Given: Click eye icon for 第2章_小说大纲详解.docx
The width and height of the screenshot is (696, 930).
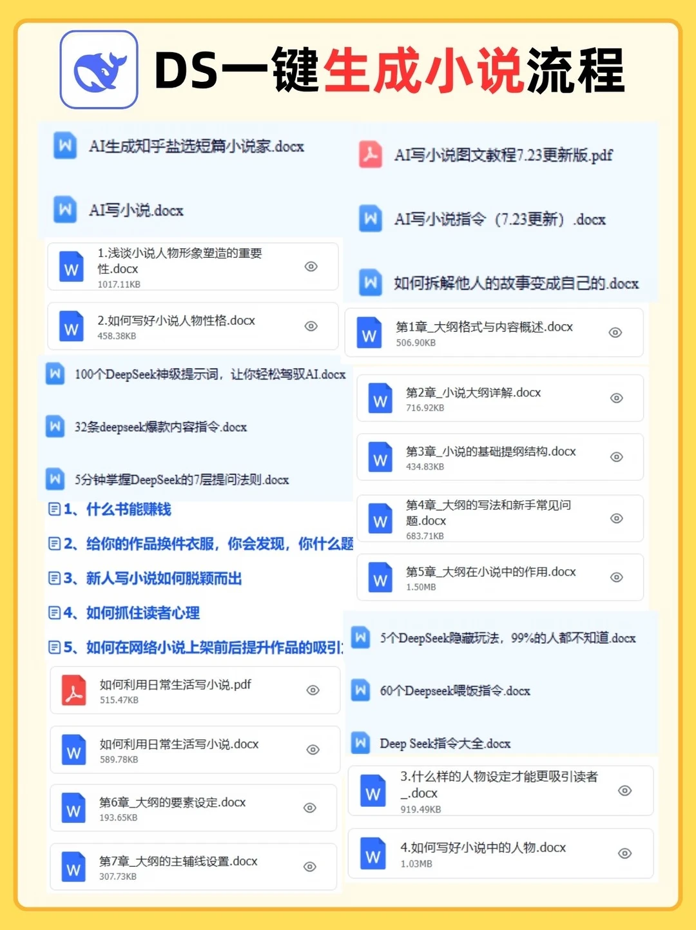Looking at the screenshot, I should point(617,398).
